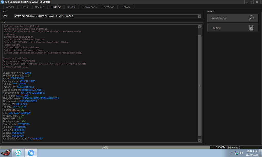Click the network tray icon
The width and height of the screenshot is (262, 157).
[x=236, y=153]
